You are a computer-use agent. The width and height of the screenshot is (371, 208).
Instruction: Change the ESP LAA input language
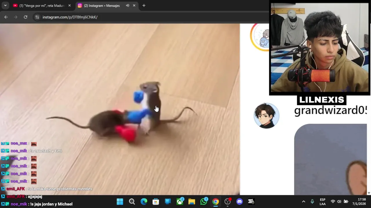click(323, 202)
